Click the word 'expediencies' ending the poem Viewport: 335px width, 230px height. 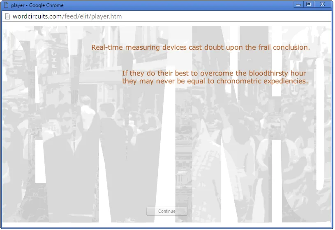[x=286, y=81]
